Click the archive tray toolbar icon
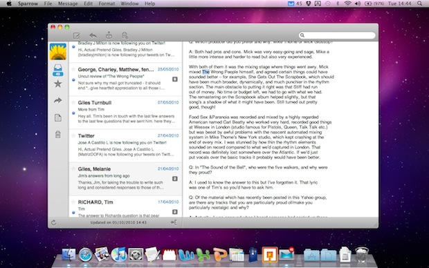This screenshot has width=429, height=268. point(109,35)
